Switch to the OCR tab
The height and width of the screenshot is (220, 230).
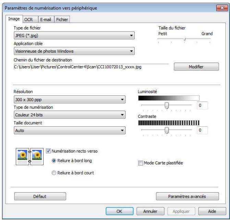click(x=31, y=20)
